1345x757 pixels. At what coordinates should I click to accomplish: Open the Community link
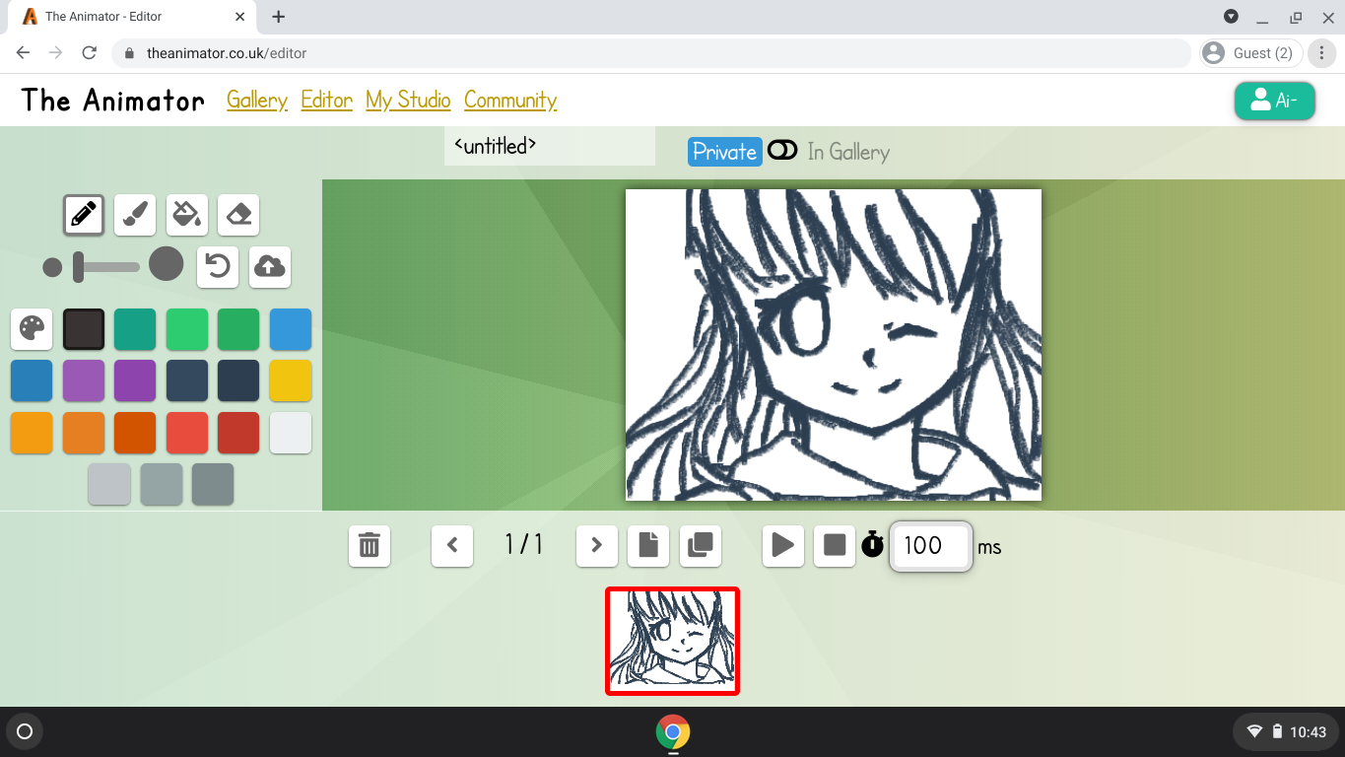(x=510, y=101)
